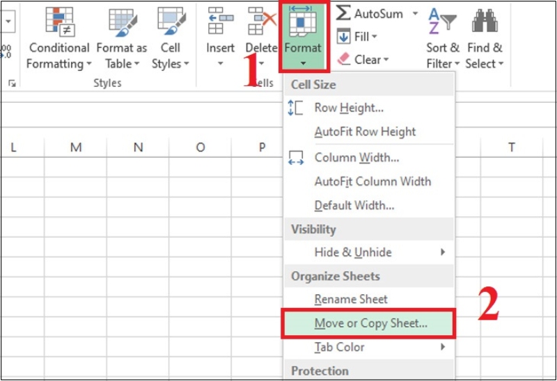
Task: Expand the Sort & Filter dropdown arrow
Action: point(457,64)
